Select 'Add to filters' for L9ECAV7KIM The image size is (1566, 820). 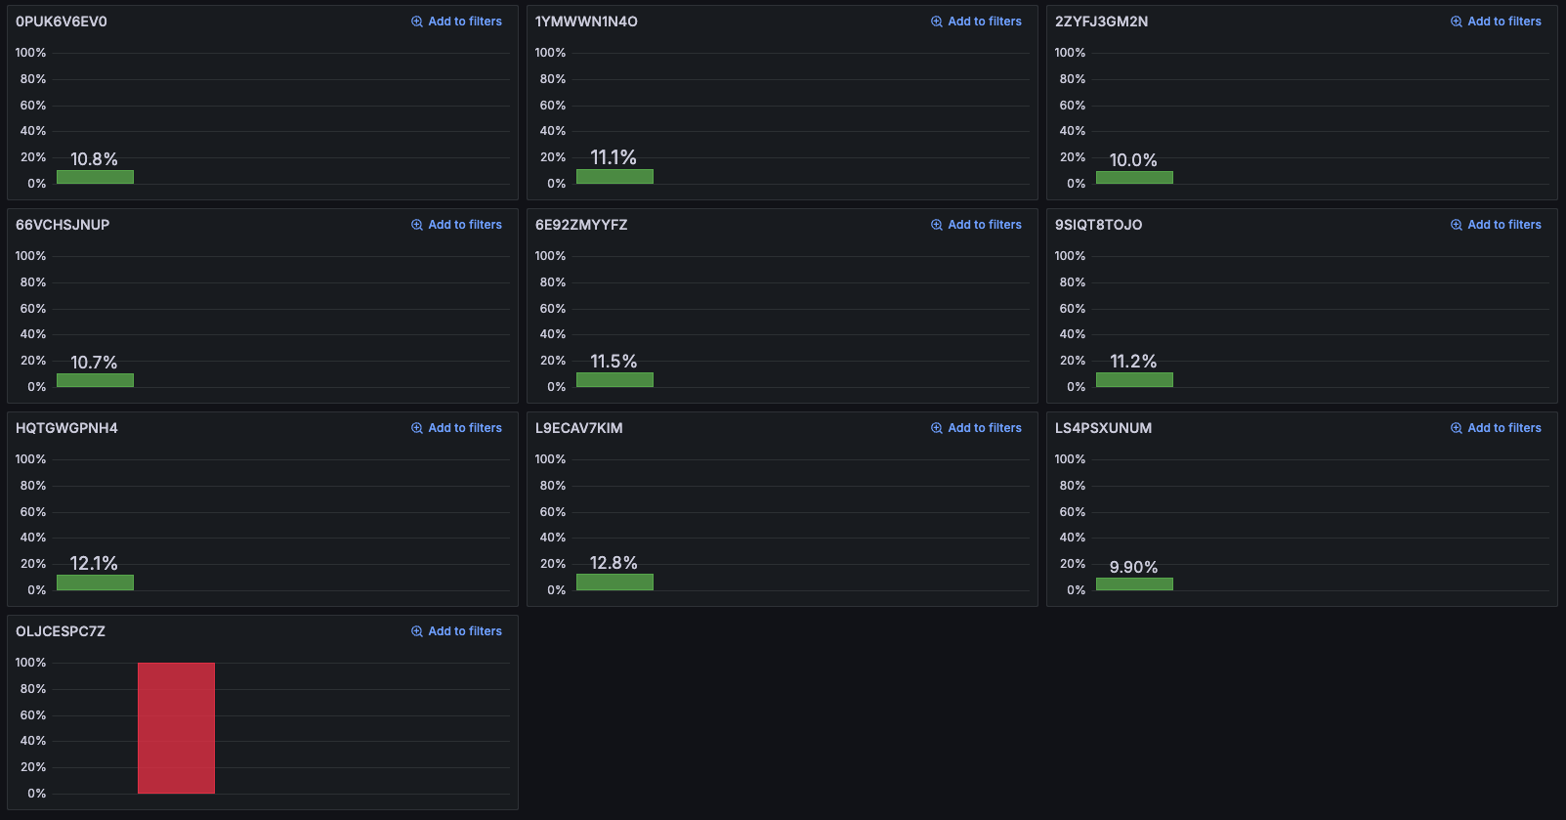(985, 427)
